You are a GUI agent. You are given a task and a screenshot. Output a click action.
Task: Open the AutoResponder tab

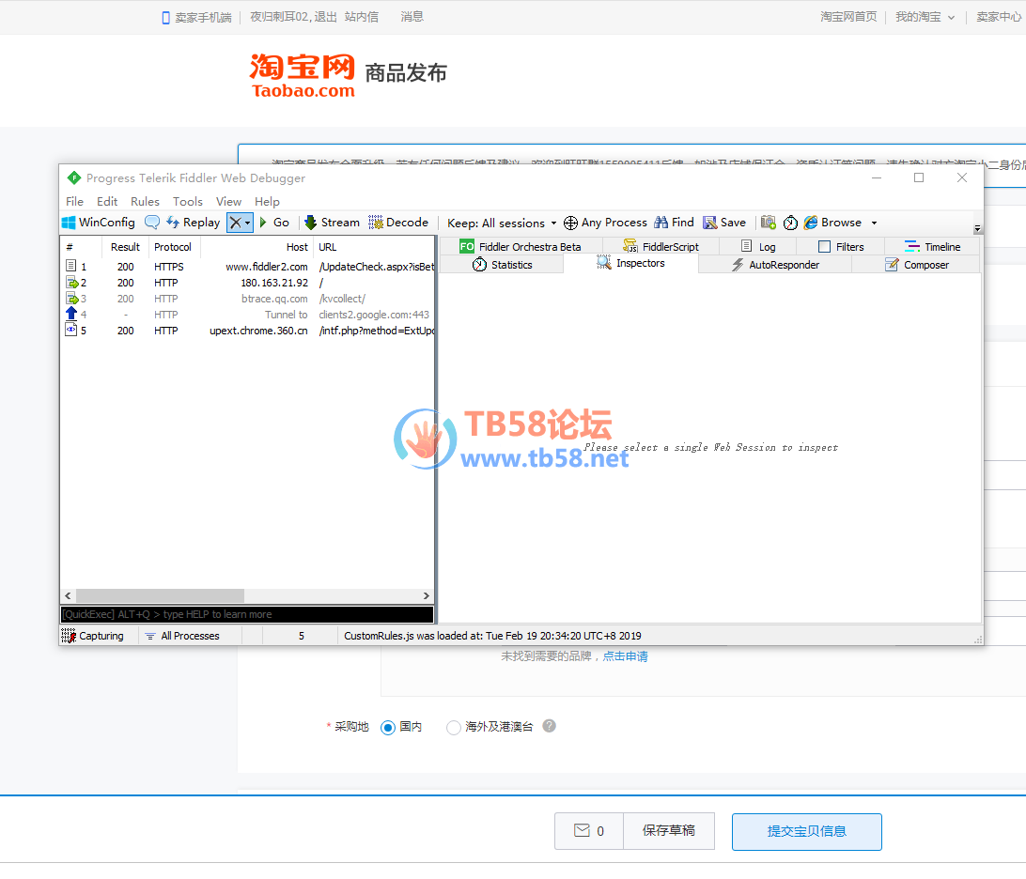[x=775, y=265]
